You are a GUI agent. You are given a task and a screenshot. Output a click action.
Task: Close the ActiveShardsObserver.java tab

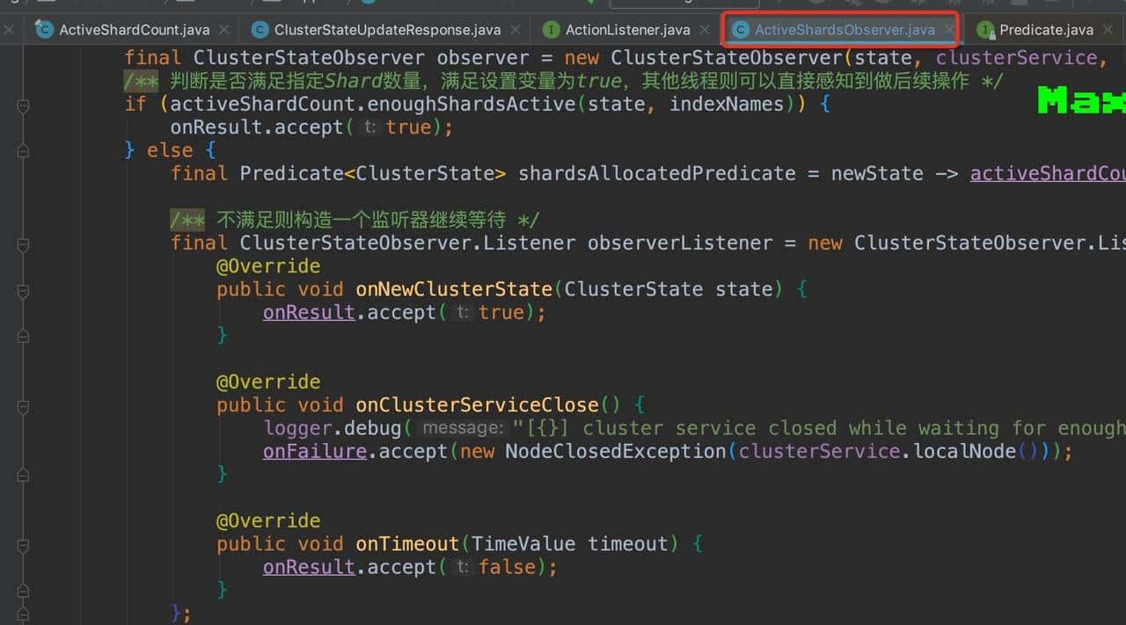(947, 29)
